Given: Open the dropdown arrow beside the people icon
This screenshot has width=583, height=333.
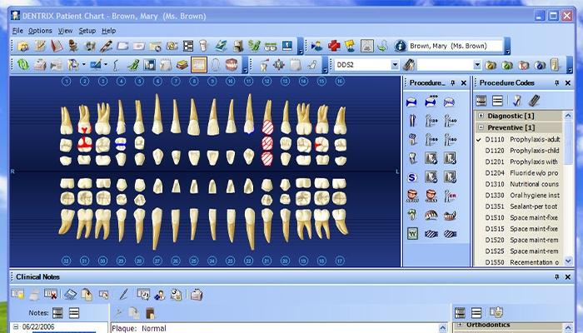Looking at the screenshot, I should click(83, 65).
